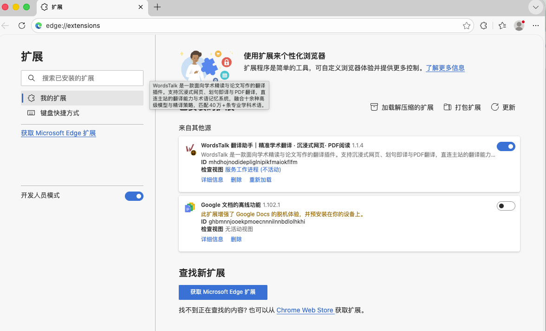546x331 pixels.
Task: Open a new tab with plus button
Action: click(x=157, y=7)
